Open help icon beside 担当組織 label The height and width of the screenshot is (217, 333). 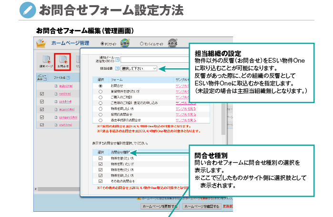(x=117, y=68)
